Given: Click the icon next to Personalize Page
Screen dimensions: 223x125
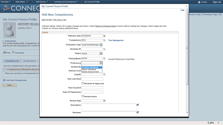Looking at the screenshot, I should [x=220, y=15].
